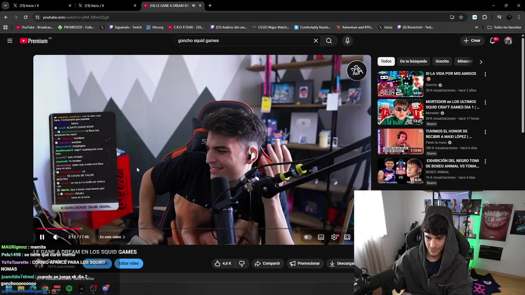This screenshot has width=525, height=295.
Task: Open Chrome media control icon
Action: tap(499, 17)
